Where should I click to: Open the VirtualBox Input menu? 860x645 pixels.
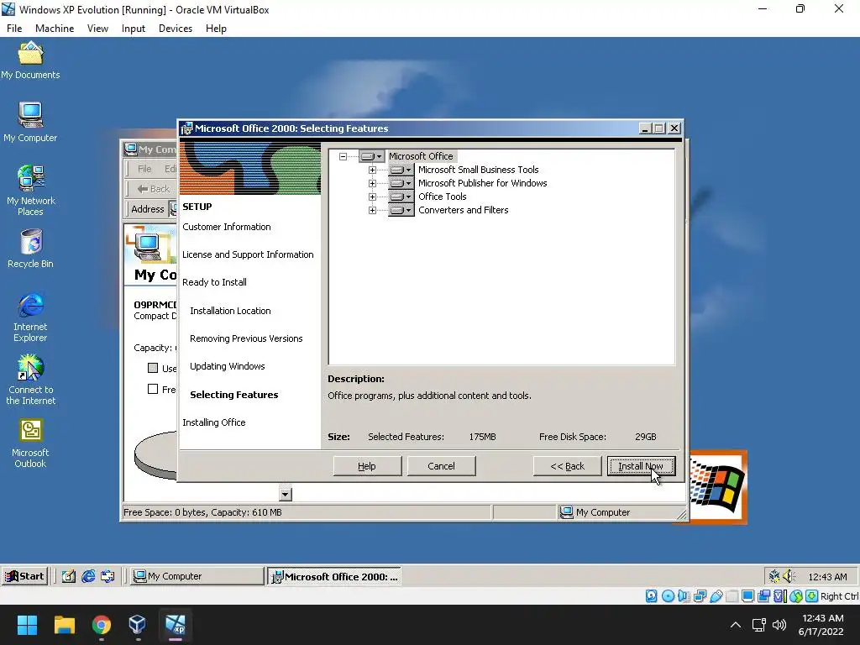[134, 29]
